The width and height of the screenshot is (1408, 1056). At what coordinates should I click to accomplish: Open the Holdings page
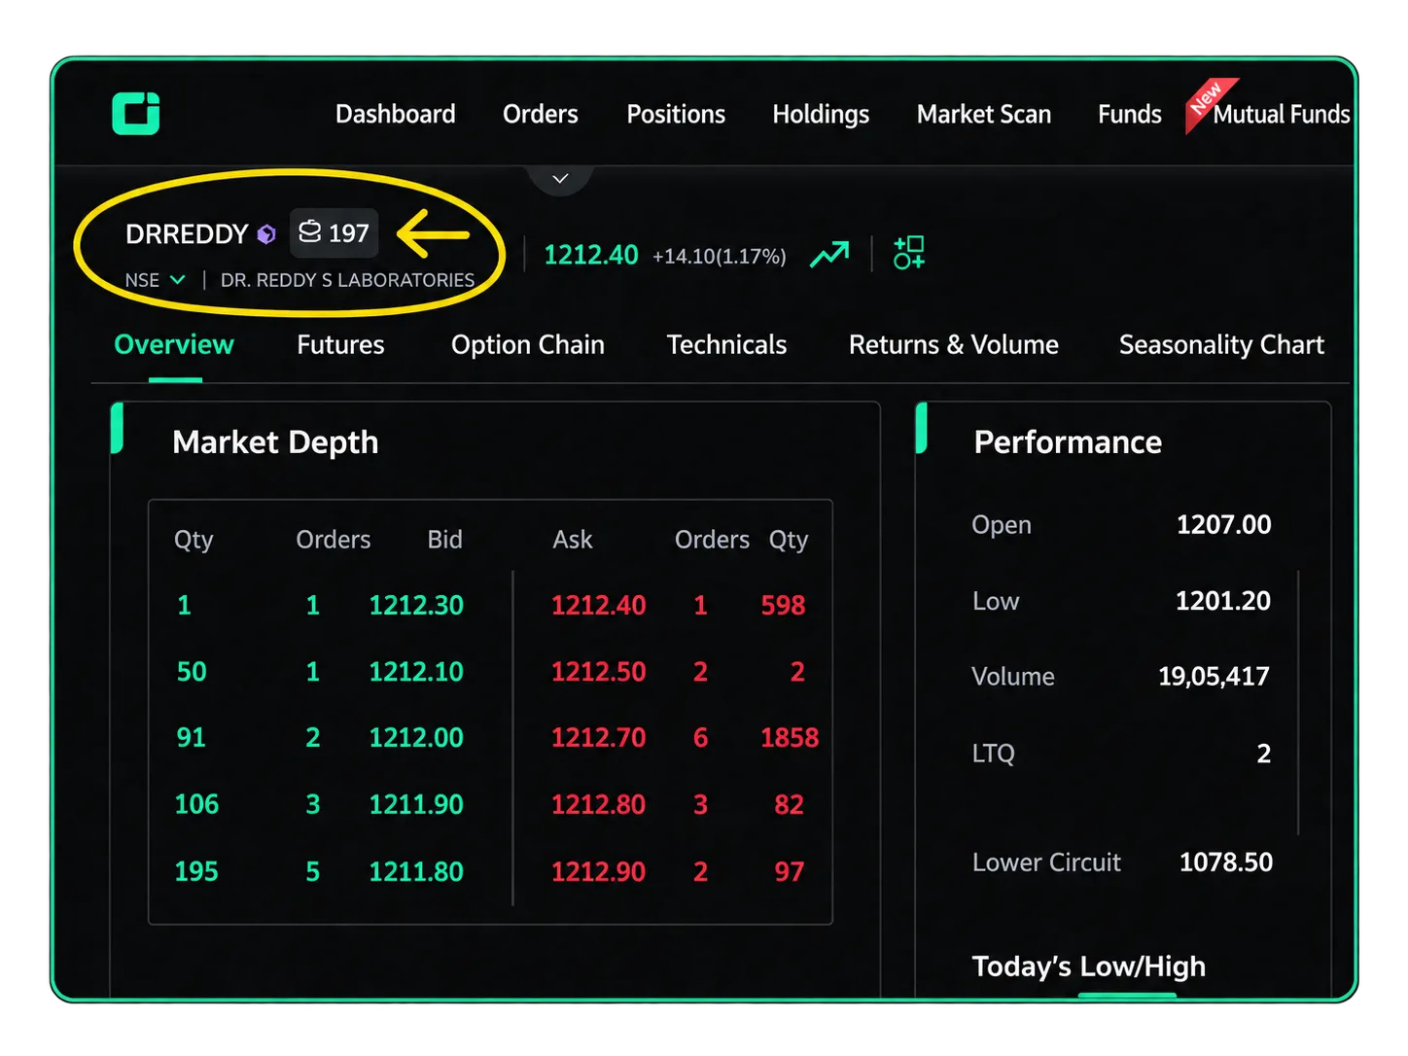point(821,115)
